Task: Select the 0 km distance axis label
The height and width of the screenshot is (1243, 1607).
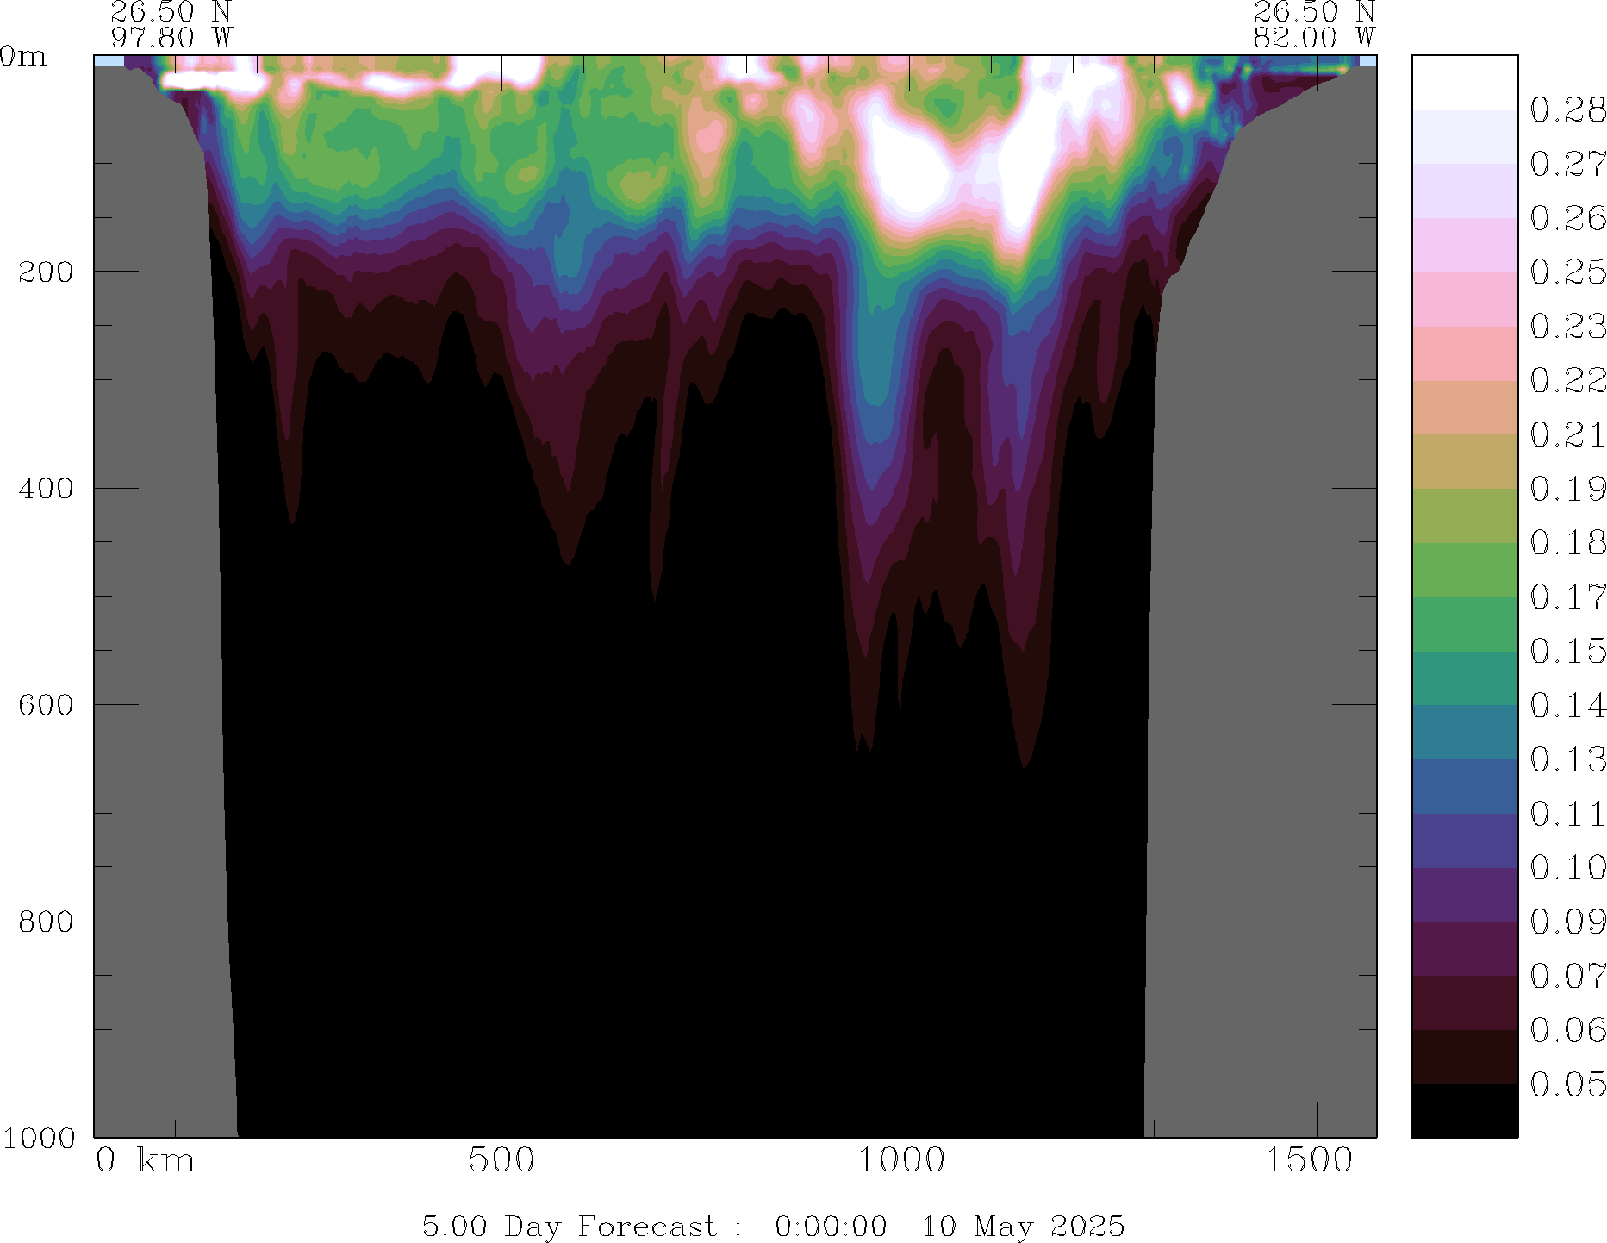Action: pyautogui.click(x=145, y=1160)
